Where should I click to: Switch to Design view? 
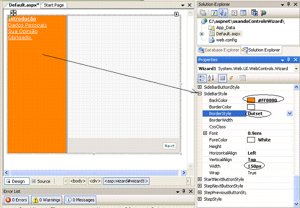[17, 181]
